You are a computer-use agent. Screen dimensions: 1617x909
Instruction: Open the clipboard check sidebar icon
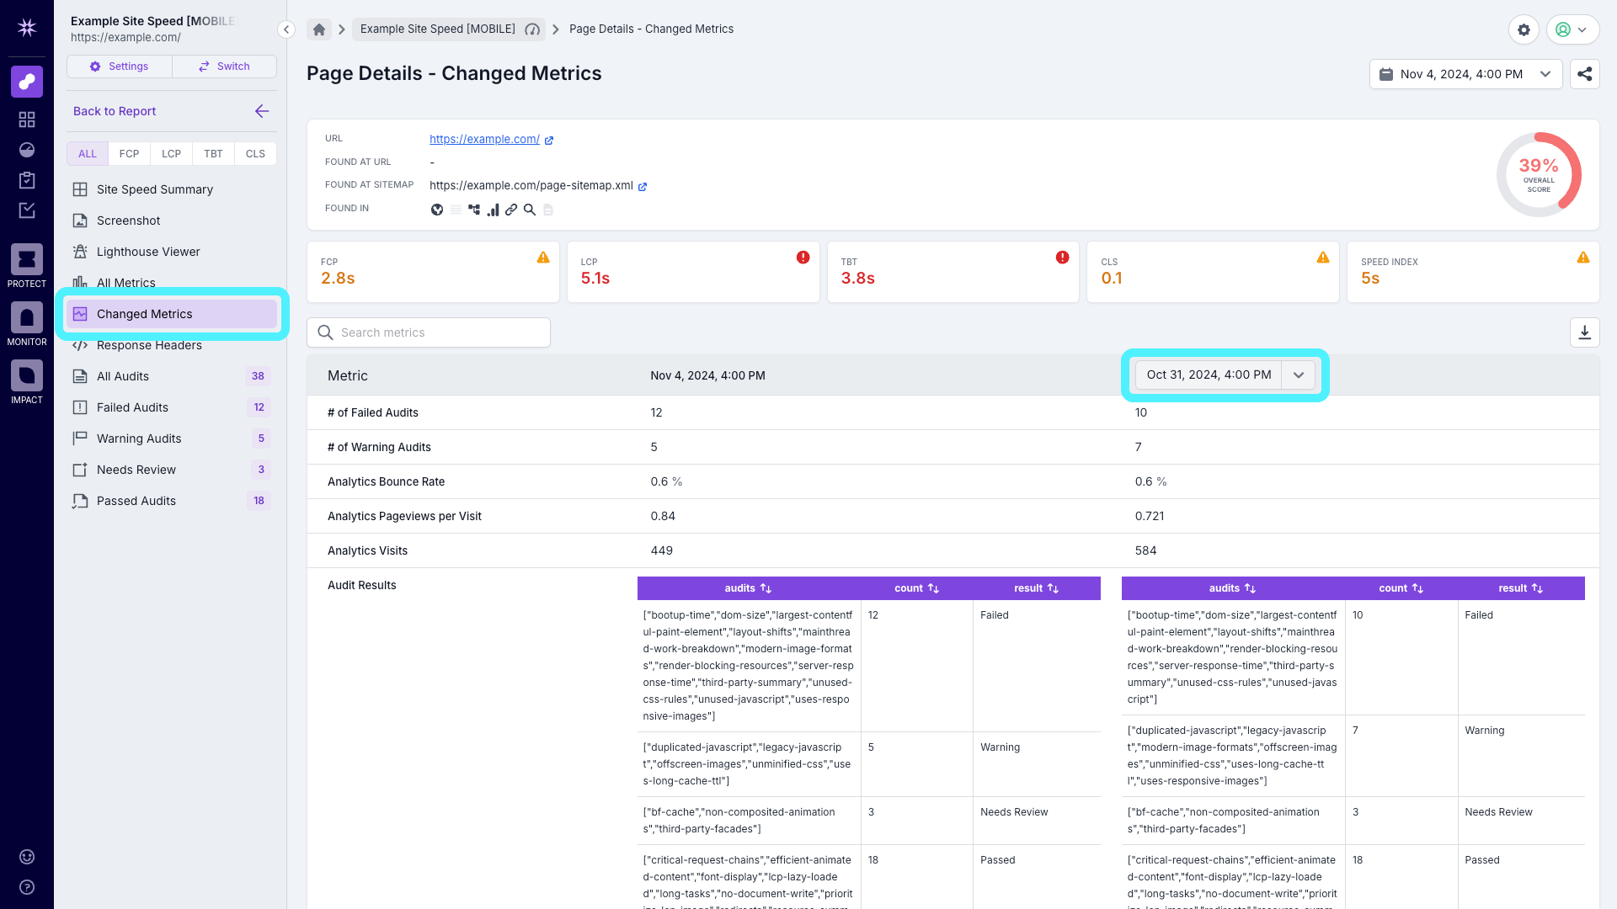27,180
